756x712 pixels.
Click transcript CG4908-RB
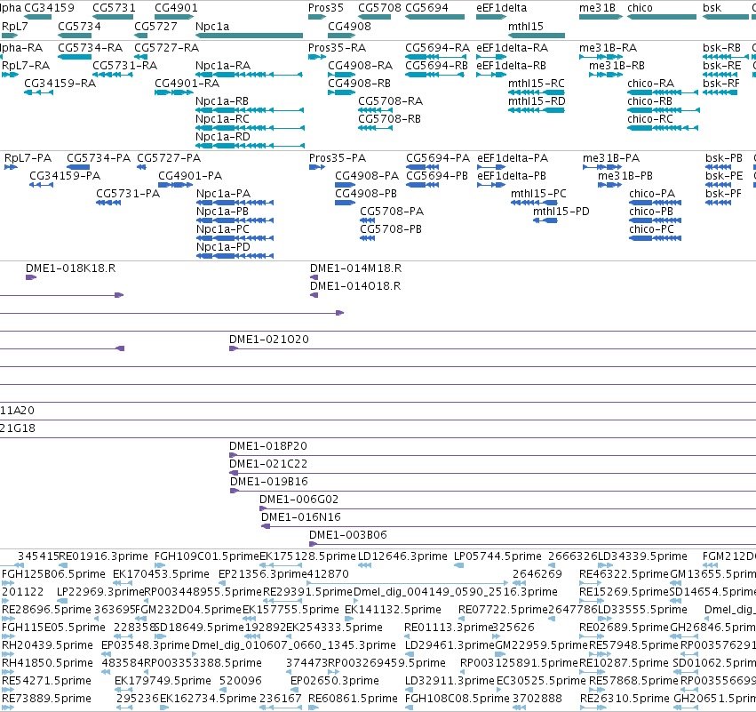click(341, 92)
